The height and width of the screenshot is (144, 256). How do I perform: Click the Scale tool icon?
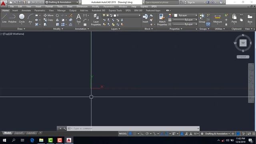[x=57, y=24]
